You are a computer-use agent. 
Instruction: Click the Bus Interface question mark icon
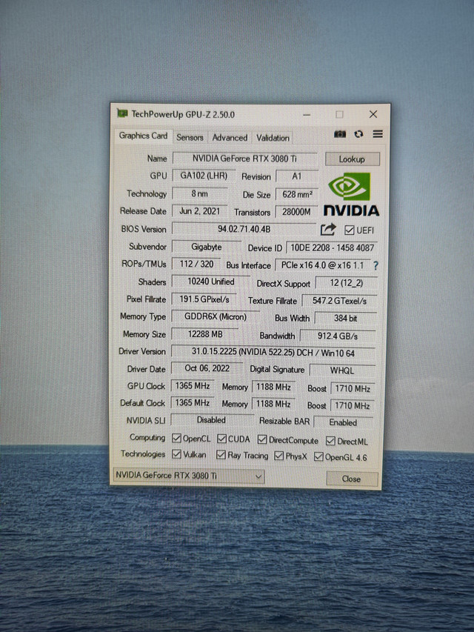[375, 265]
